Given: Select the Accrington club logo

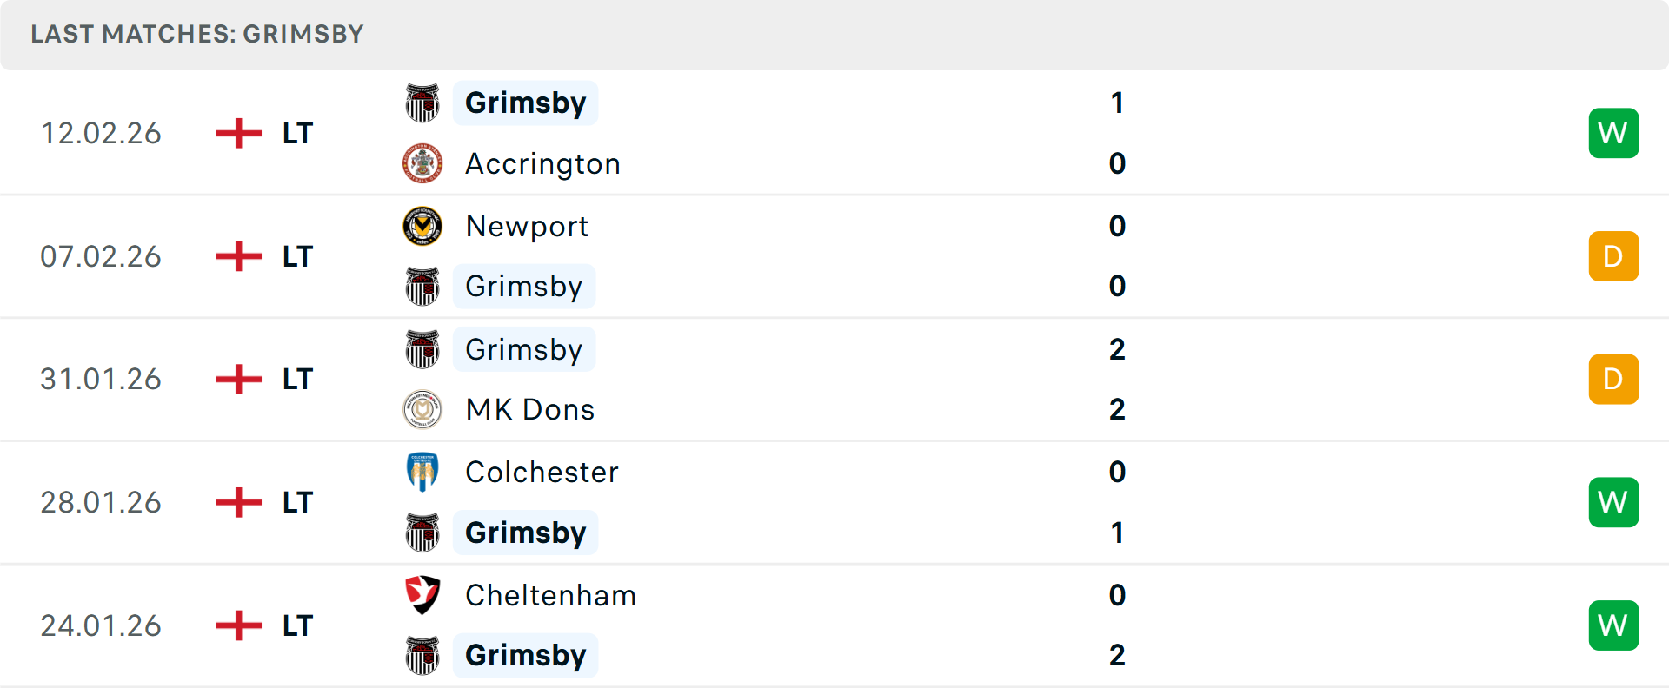Looking at the screenshot, I should click(422, 163).
